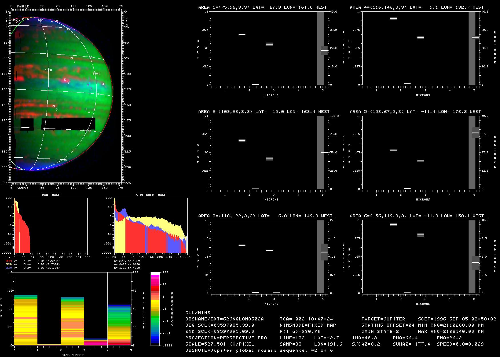The height and width of the screenshot is (357, 500).
Task: Click the LINE=133 entry
Action: click(x=292, y=338)
